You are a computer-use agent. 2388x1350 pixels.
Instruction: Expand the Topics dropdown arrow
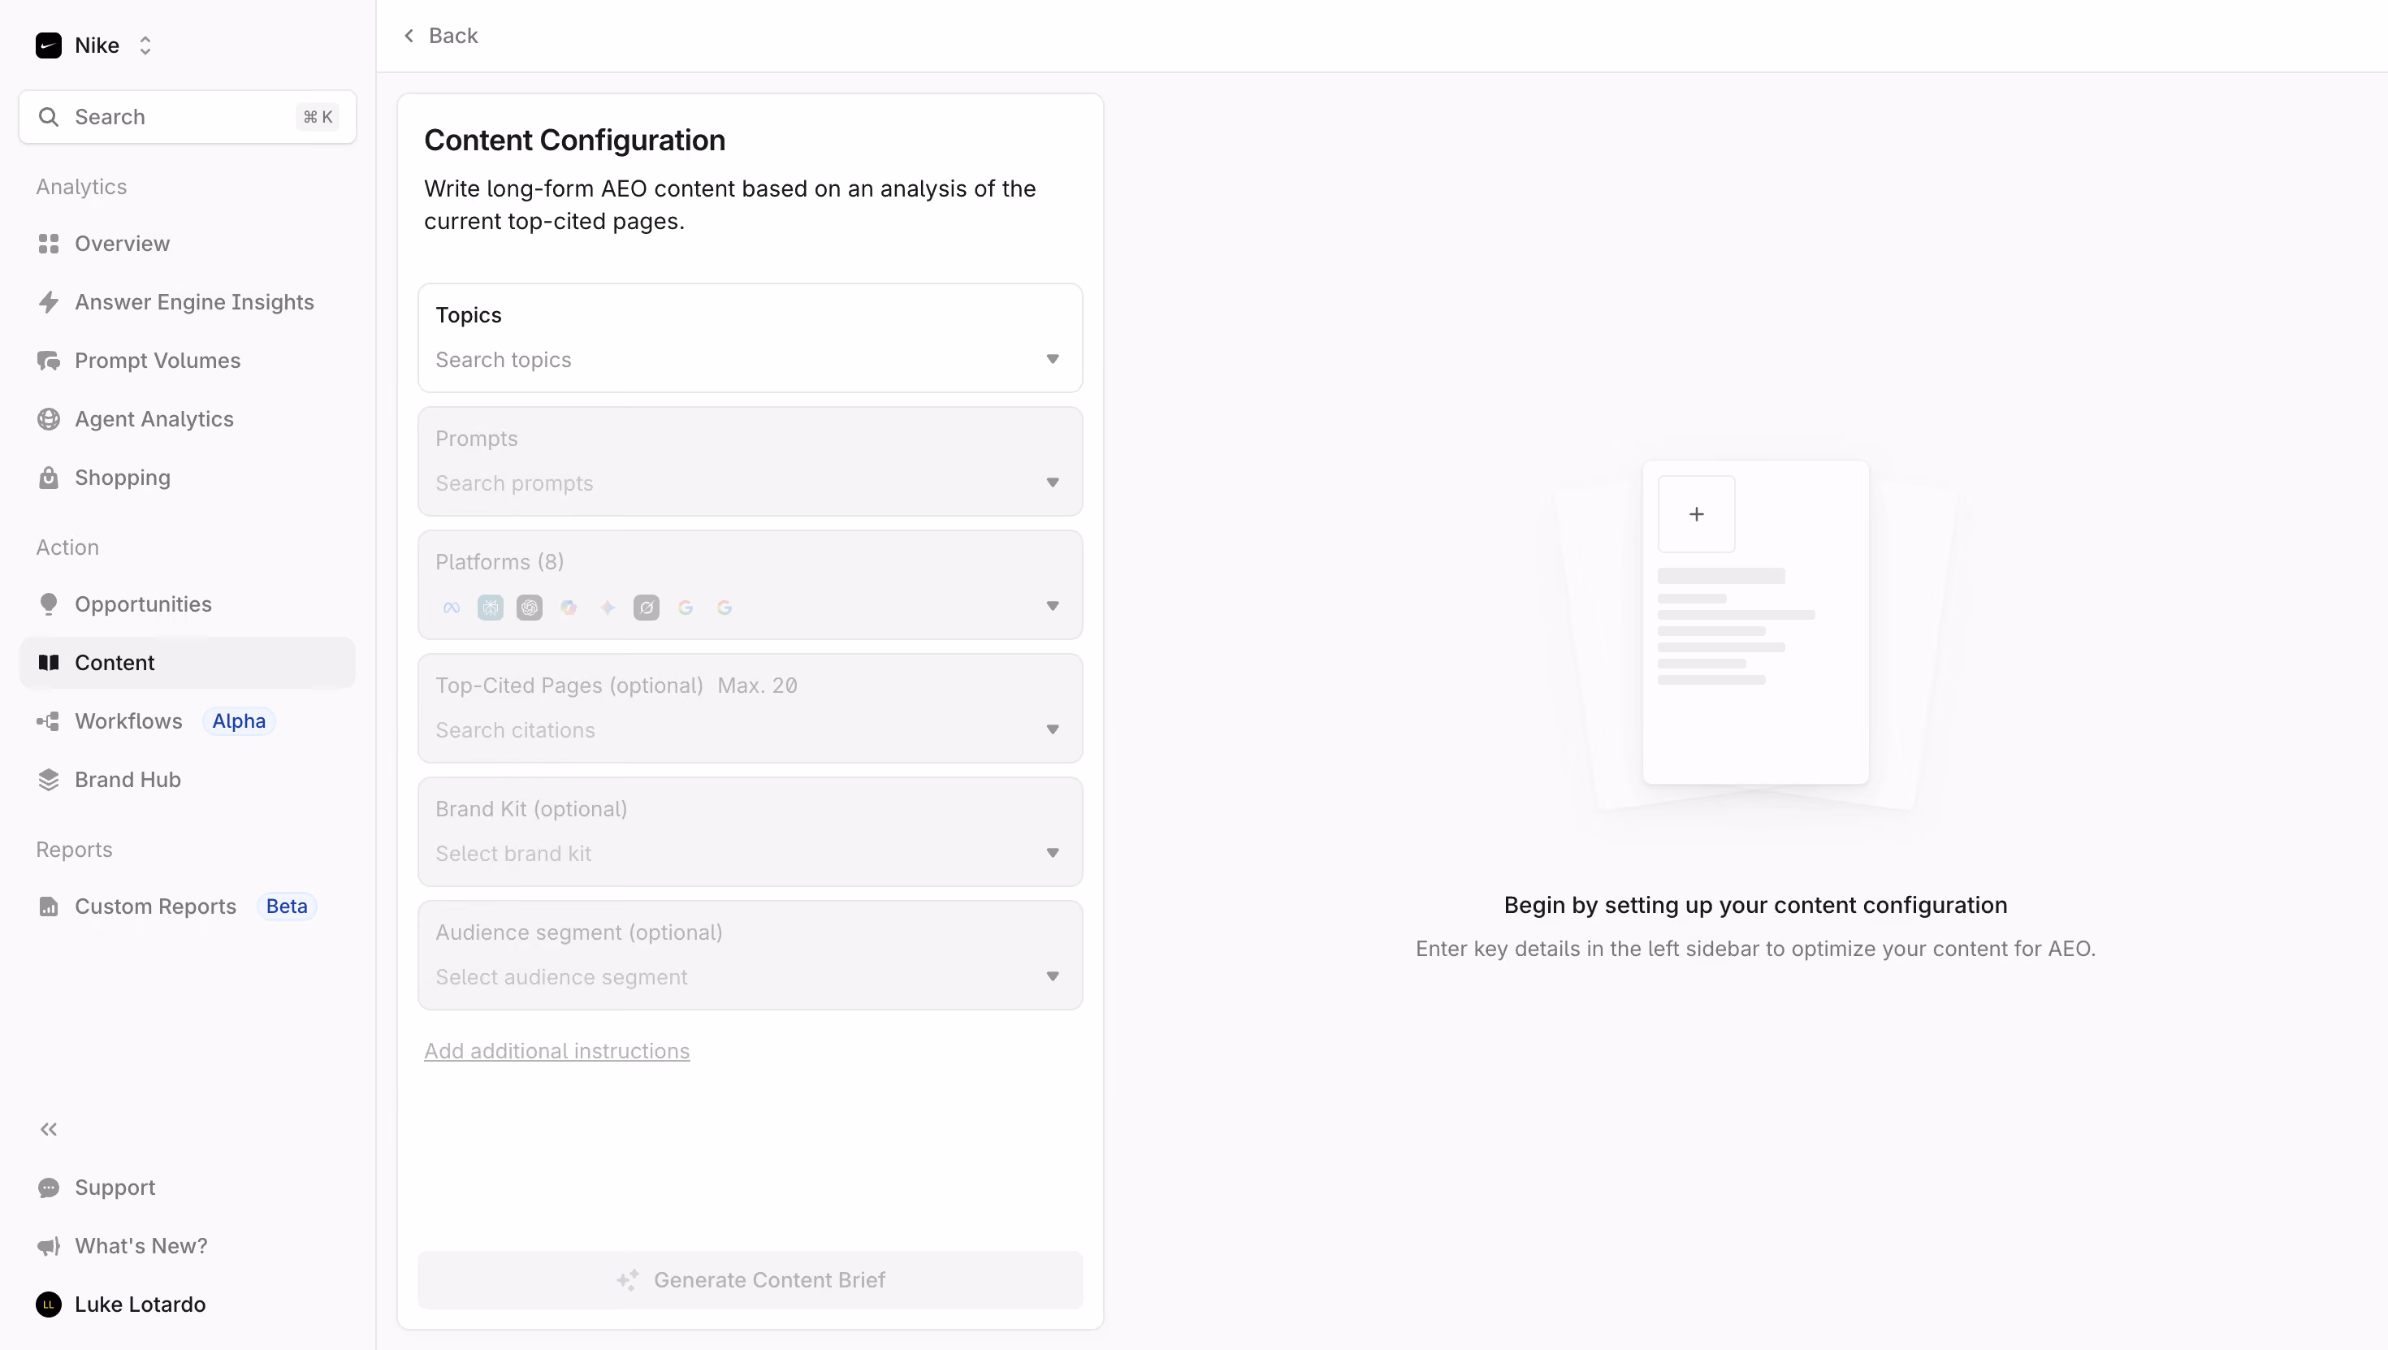pos(1052,360)
